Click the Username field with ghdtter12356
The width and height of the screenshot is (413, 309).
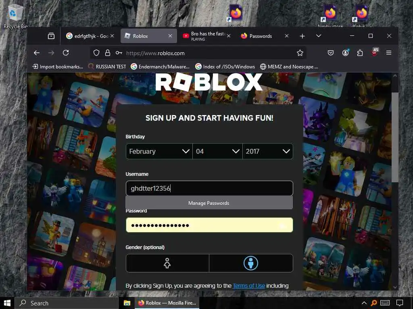point(209,188)
